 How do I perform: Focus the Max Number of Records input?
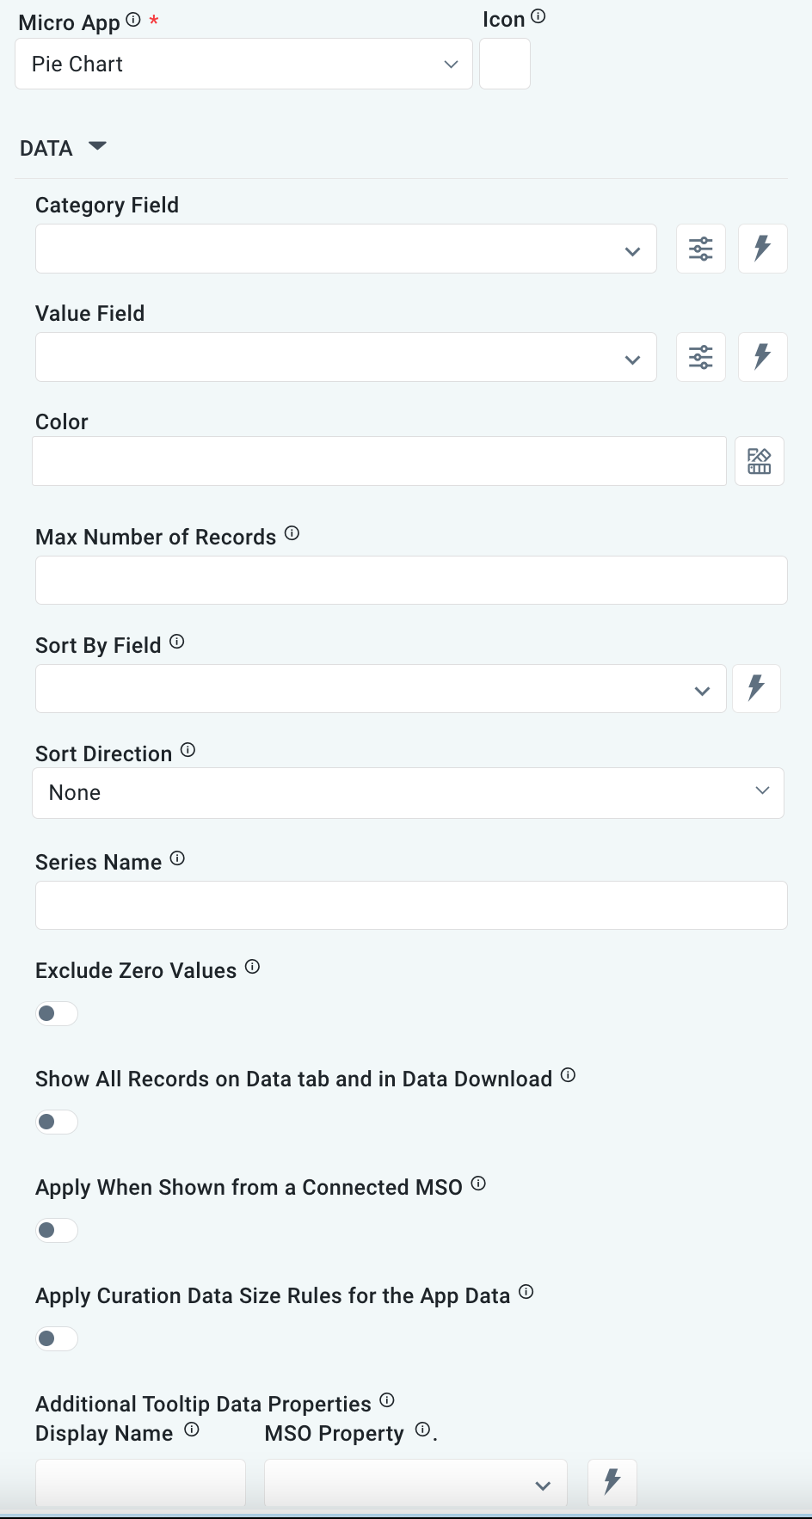[411, 580]
